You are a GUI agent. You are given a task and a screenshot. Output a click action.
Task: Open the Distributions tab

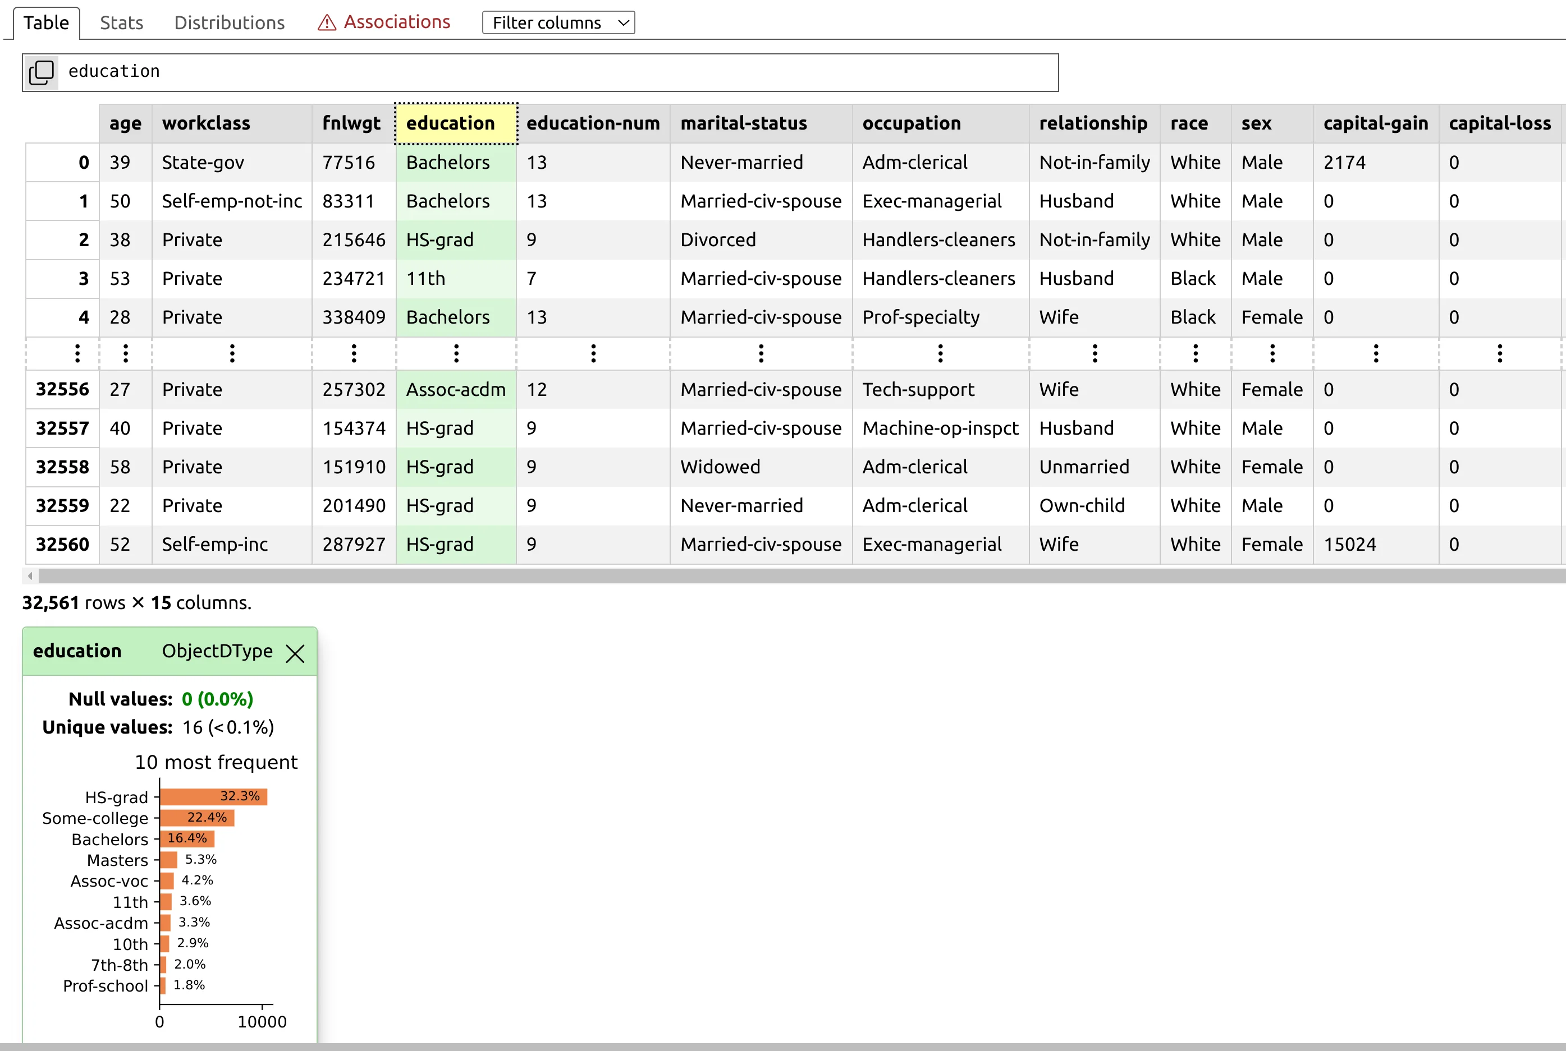click(230, 23)
